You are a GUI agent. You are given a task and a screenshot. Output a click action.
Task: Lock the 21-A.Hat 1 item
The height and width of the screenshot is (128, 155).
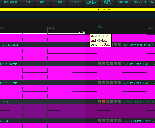point(99,64)
